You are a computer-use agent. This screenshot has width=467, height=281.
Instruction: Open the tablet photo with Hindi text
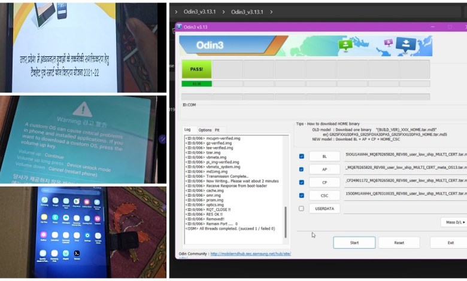pyautogui.click(x=83, y=48)
